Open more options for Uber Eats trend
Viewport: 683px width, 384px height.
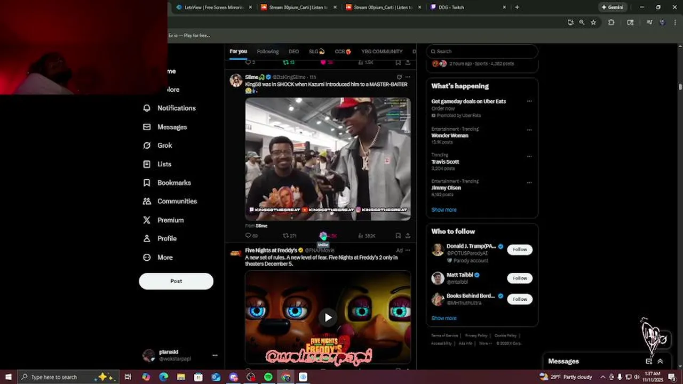point(529,101)
